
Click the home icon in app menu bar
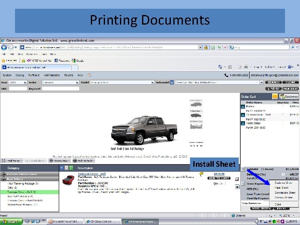click(89, 75)
